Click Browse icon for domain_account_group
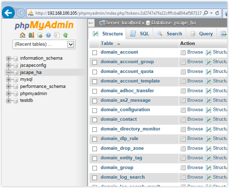 point(183,62)
